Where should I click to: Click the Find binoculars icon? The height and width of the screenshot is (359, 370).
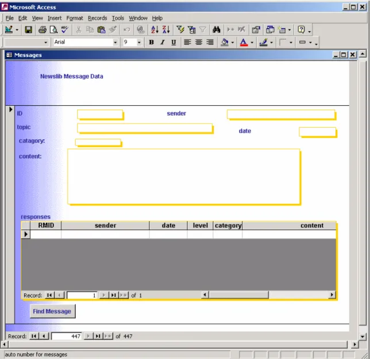point(217,30)
